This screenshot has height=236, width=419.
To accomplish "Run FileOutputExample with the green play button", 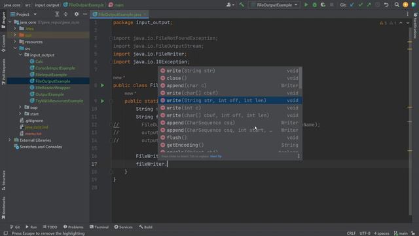I will [306, 5].
